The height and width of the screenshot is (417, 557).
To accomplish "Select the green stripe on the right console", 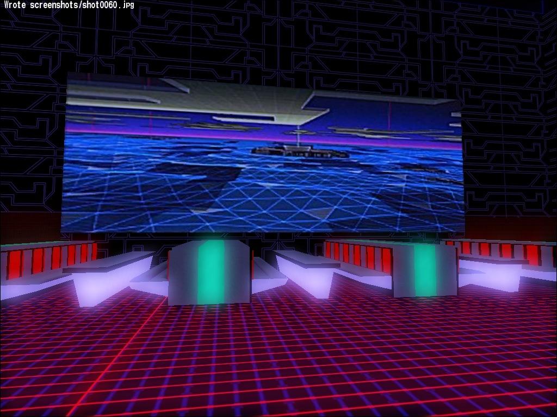I will (424, 270).
